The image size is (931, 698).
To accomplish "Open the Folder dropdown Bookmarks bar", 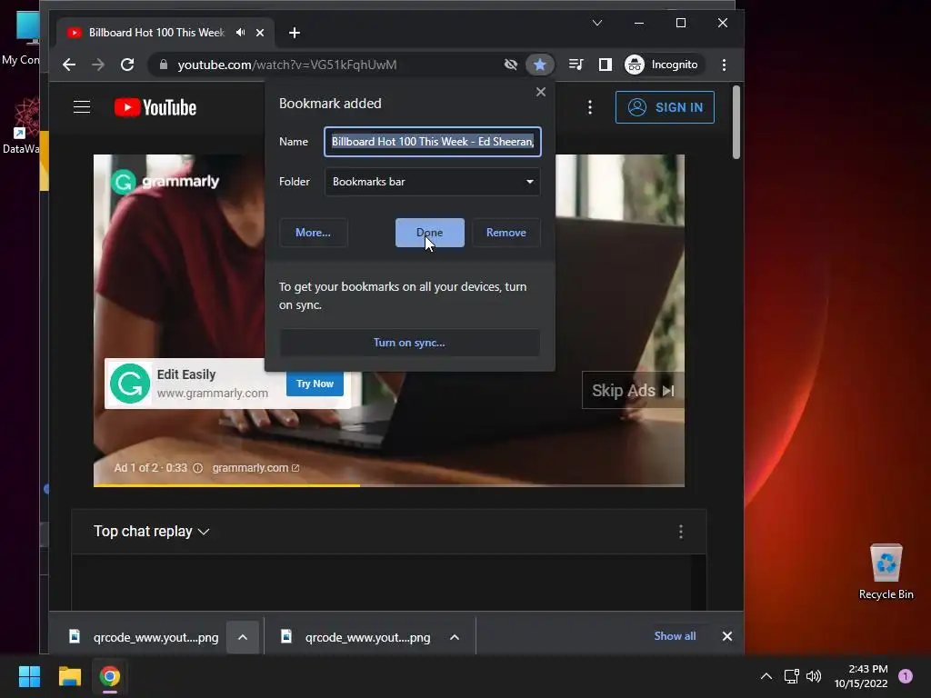I will 432,182.
